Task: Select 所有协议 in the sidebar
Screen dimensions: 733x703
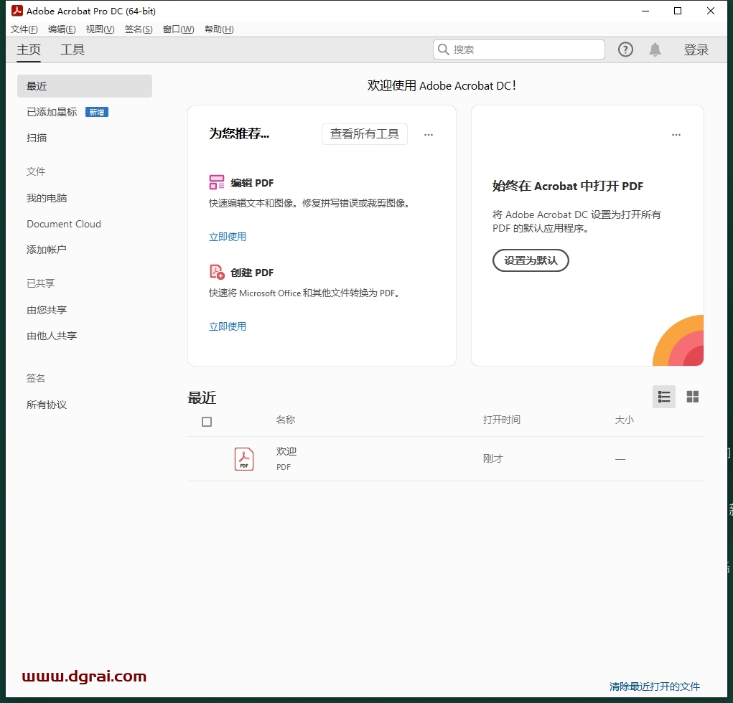Action: click(x=46, y=405)
